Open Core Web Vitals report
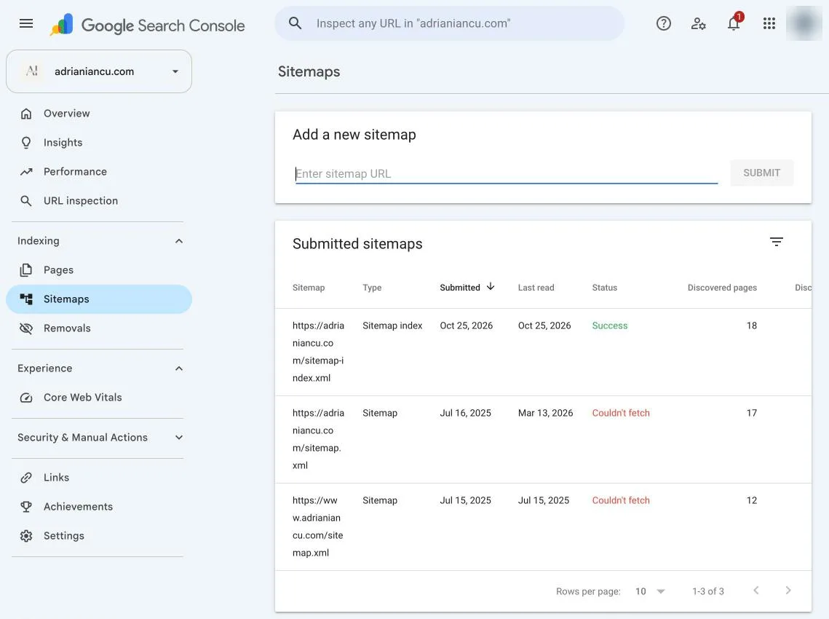Image resolution: width=829 pixels, height=619 pixels. coord(99,398)
